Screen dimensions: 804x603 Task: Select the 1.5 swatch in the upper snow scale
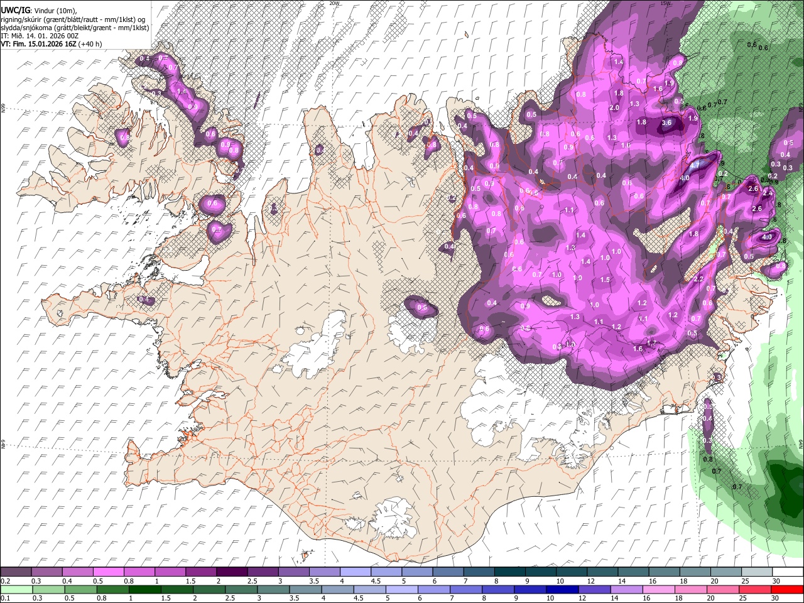point(200,572)
